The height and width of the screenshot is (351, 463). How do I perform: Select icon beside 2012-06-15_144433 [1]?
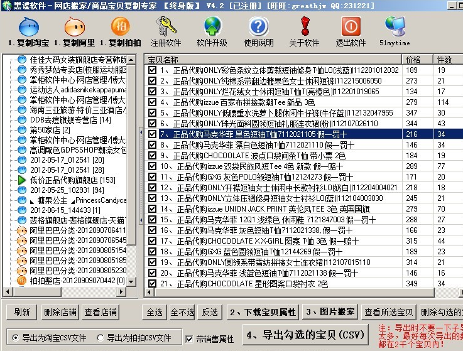(x=22, y=210)
